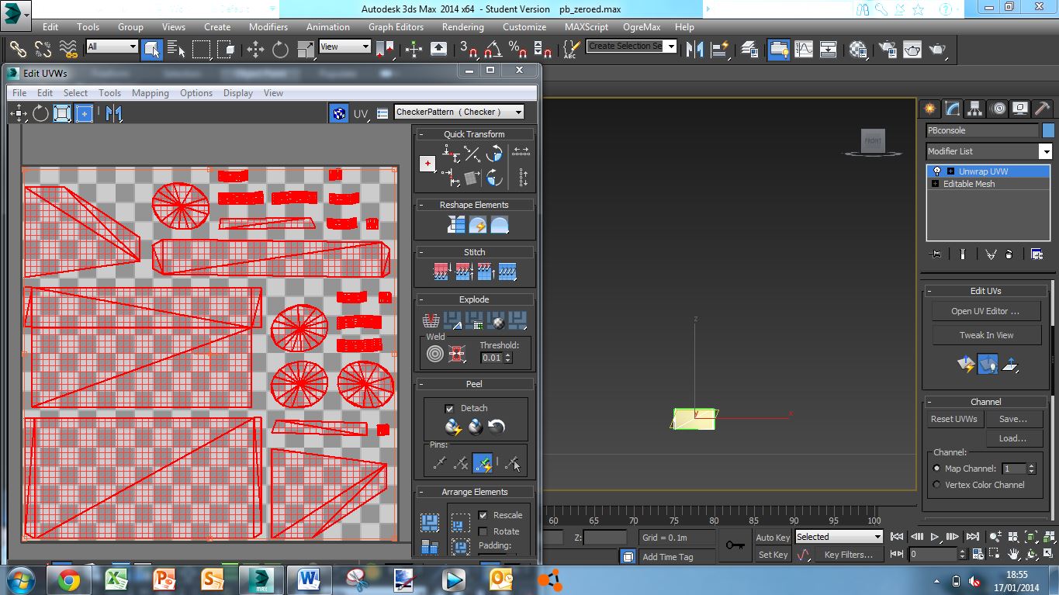1059x595 pixels.
Task: Click the Break (red) icon in Weld group
Action: tap(457, 354)
